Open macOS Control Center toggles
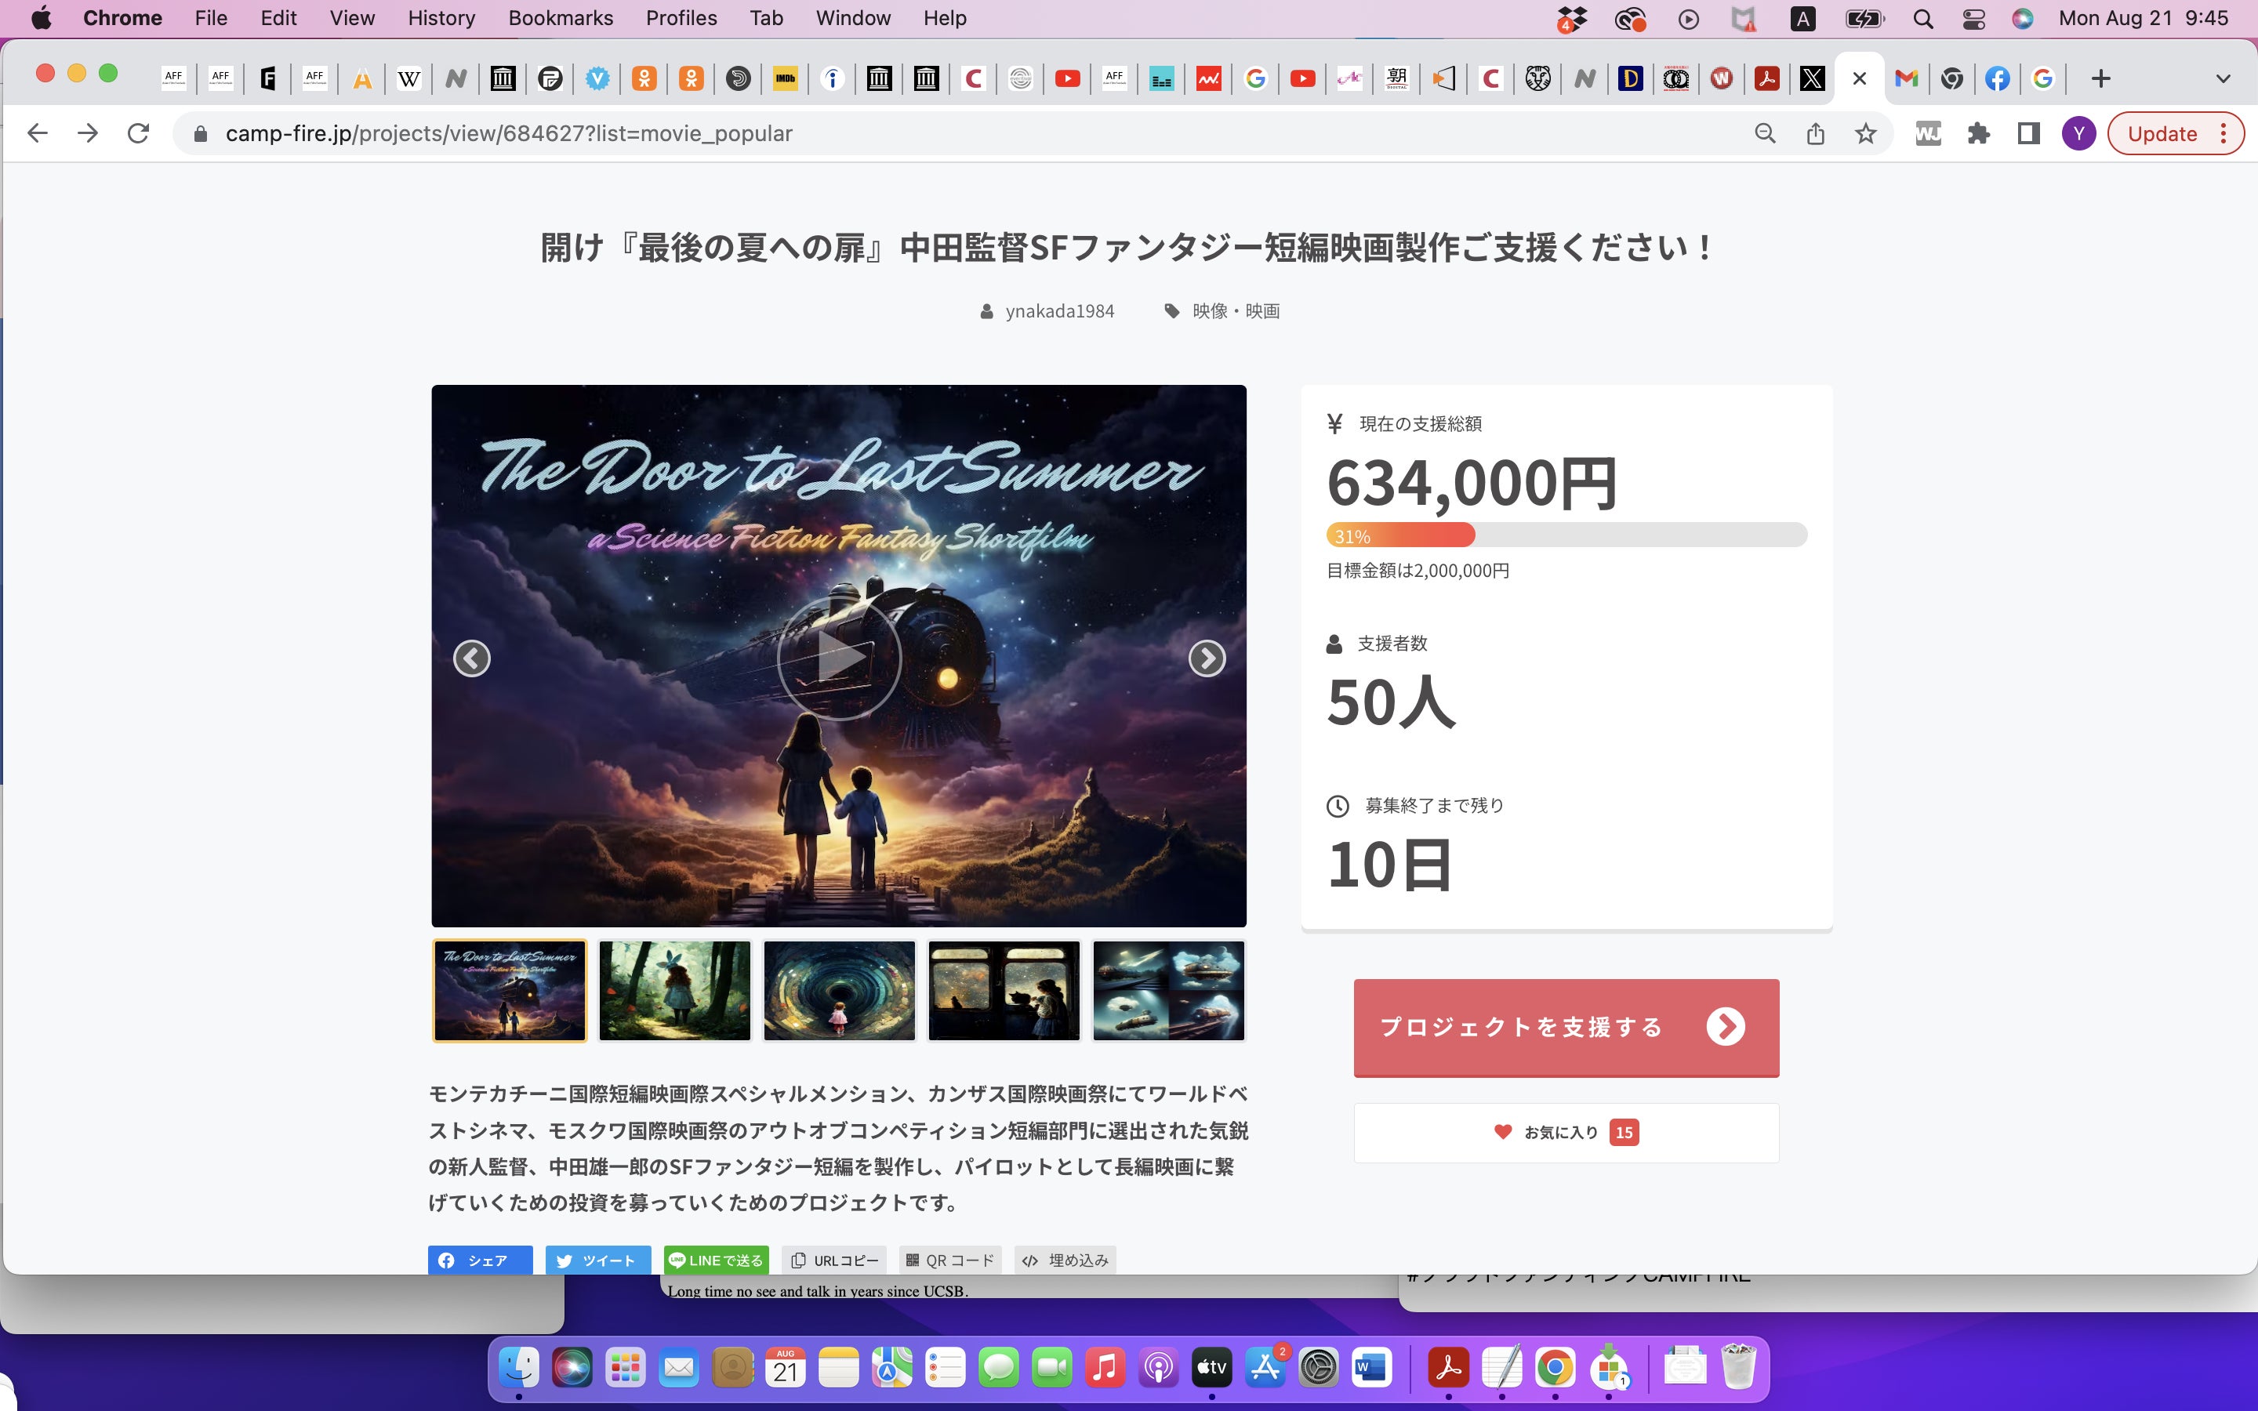The image size is (2258, 1411). click(x=1973, y=19)
